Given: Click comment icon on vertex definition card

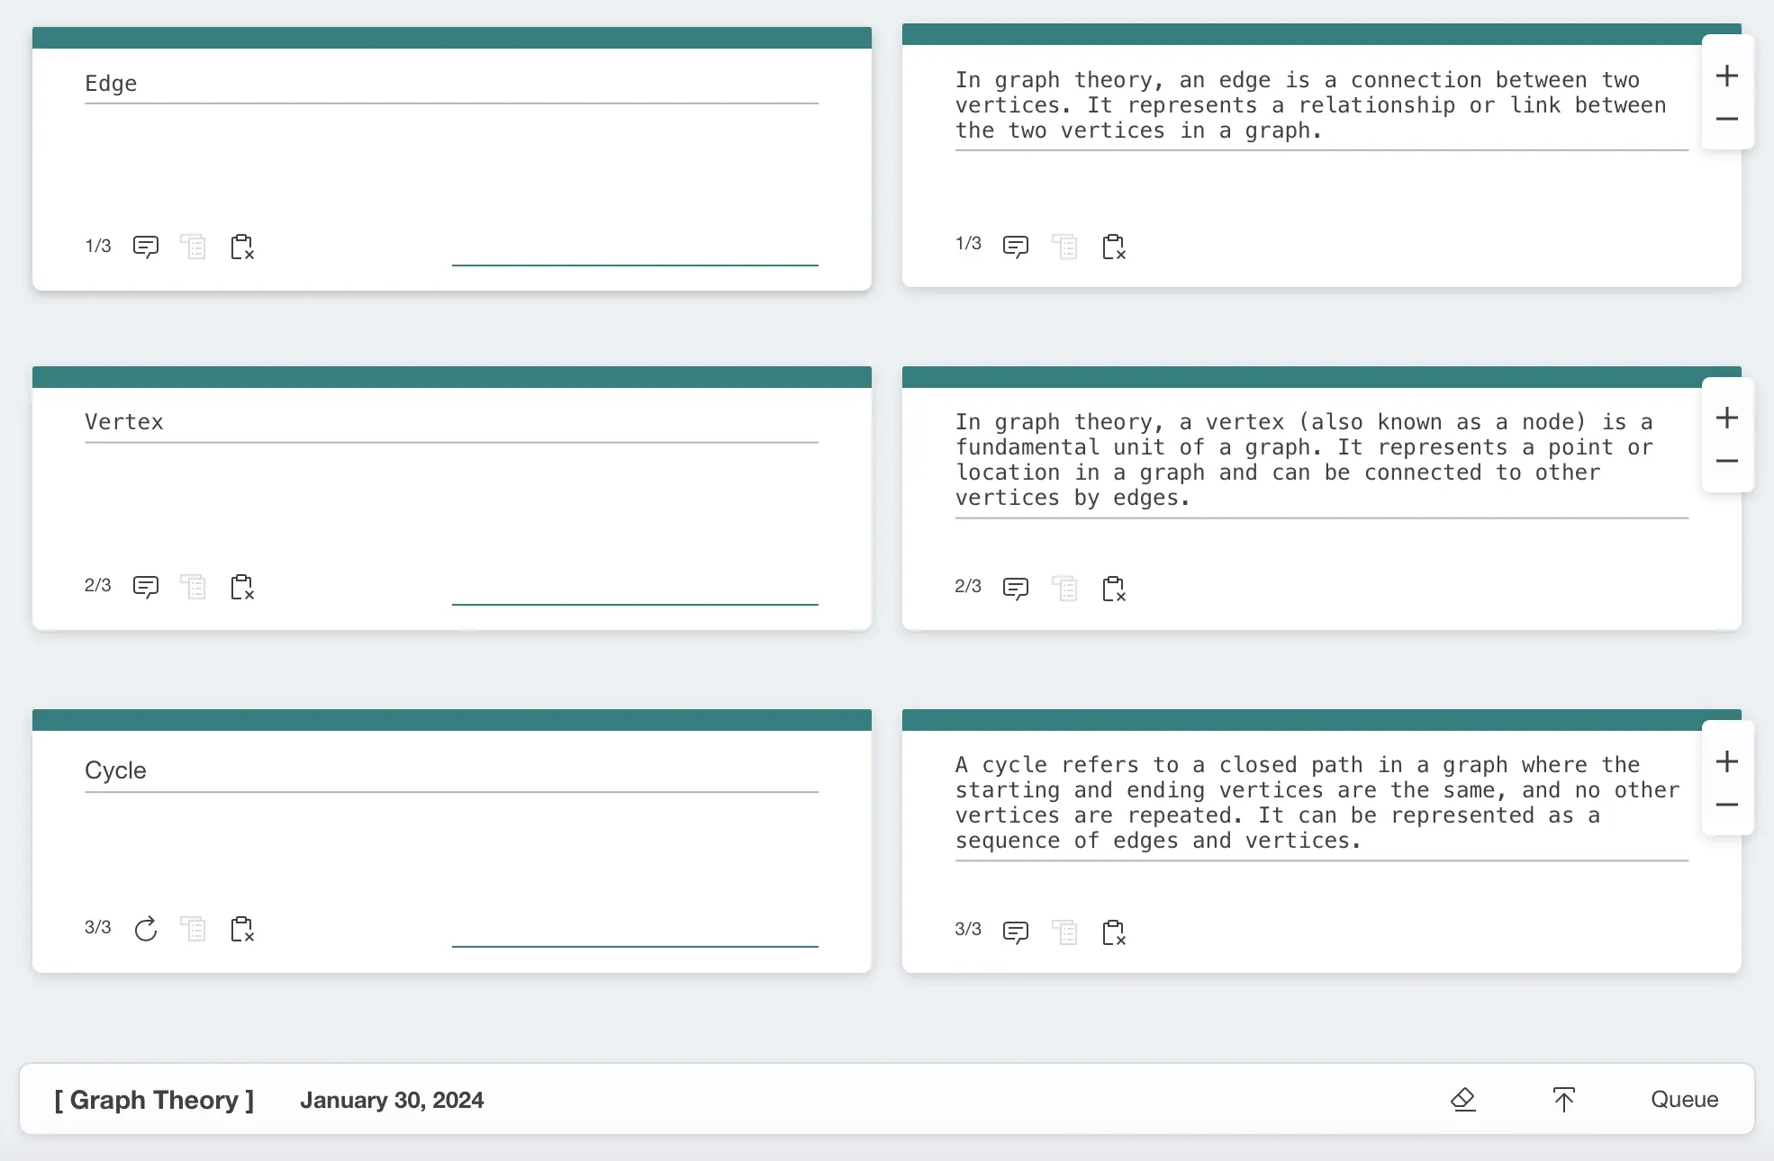Looking at the screenshot, I should pos(1015,589).
